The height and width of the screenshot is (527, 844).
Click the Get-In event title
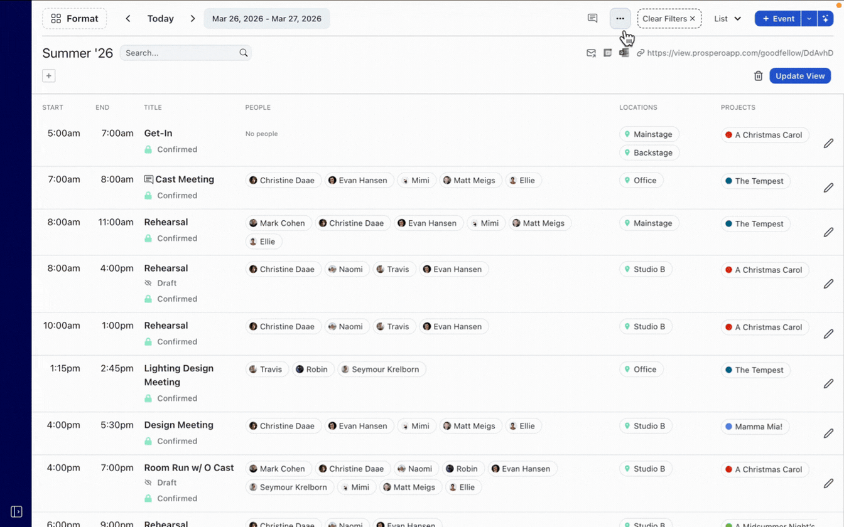(158, 133)
